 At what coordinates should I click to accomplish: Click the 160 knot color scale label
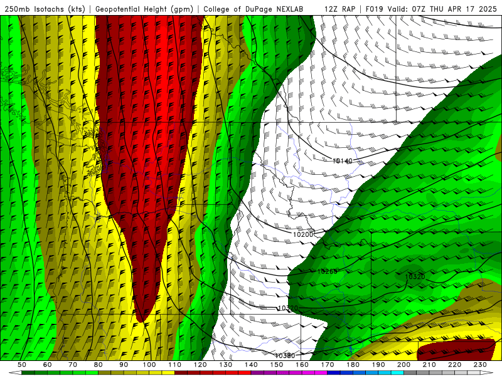pos(302,365)
